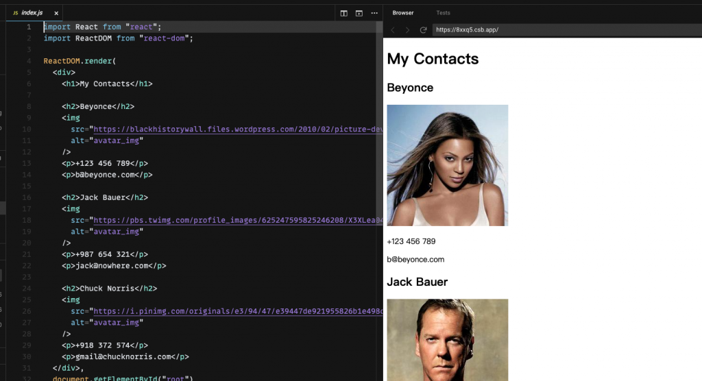The width and height of the screenshot is (702, 381).
Task: Click the b@beyonce.com code line
Action: click(x=107, y=175)
